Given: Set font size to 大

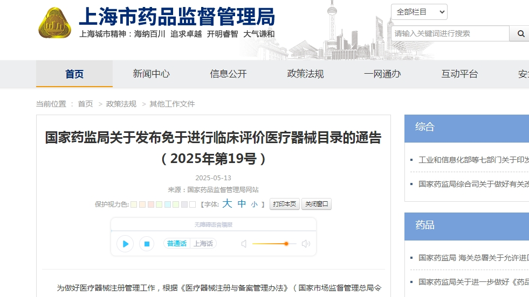Looking at the screenshot, I should click(x=227, y=204).
